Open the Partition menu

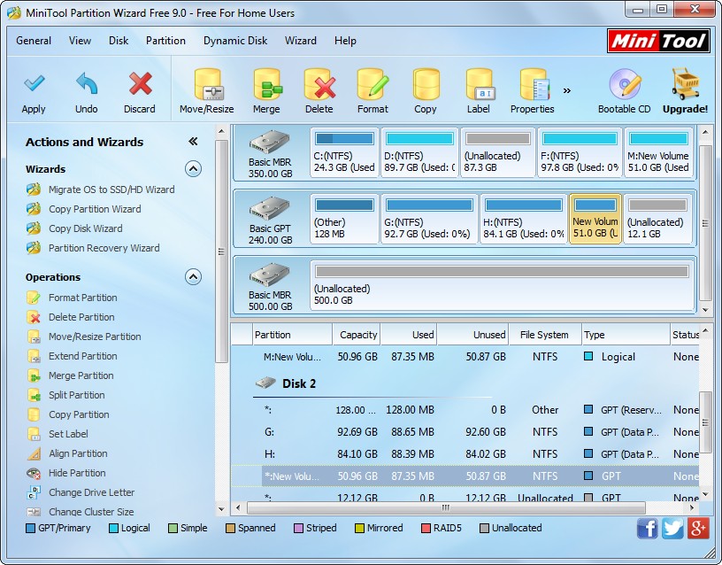[165, 41]
